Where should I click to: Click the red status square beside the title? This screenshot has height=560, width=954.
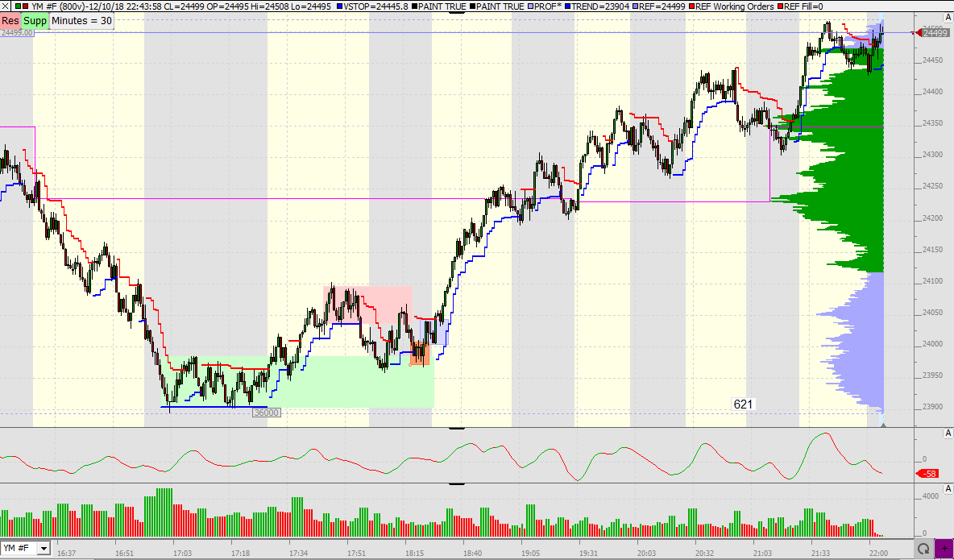(x=23, y=6)
